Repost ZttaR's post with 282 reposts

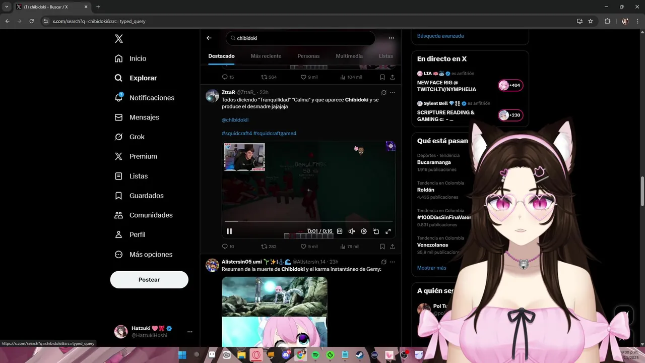[x=269, y=247]
